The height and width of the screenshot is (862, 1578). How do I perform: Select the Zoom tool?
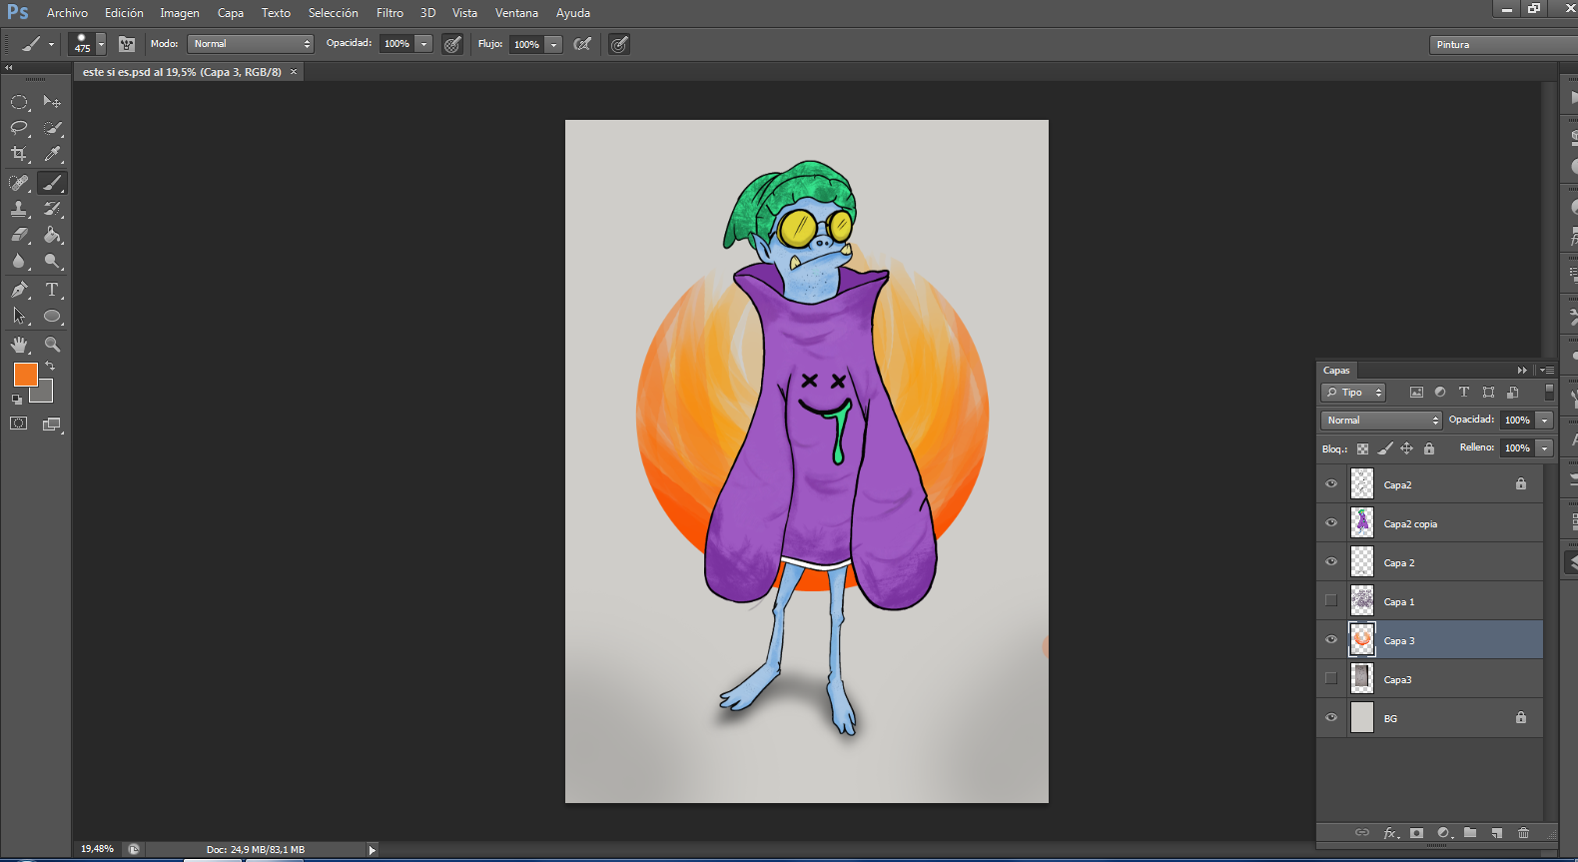[x=52, y=345]
